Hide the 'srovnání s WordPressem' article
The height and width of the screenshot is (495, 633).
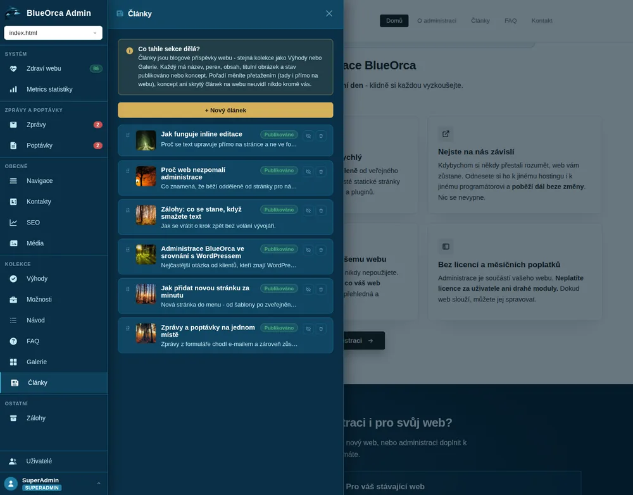pos(308,250)
